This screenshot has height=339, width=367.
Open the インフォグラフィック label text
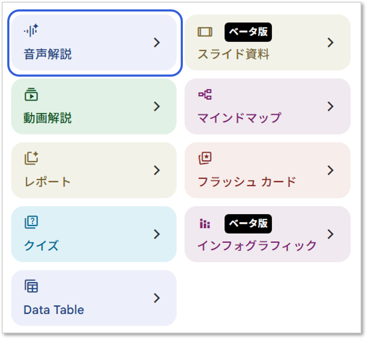[257, 245]
